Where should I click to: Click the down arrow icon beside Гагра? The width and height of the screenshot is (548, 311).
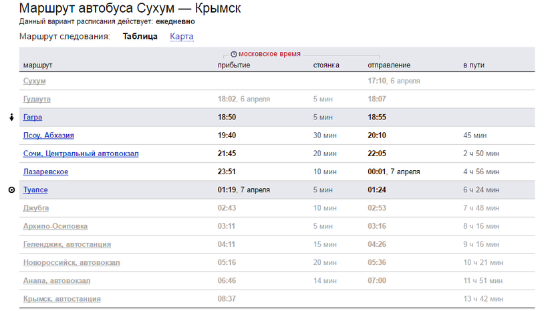(11, 117)
